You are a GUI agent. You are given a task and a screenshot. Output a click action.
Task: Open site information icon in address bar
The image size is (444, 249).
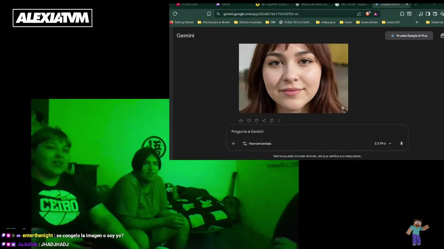pyautogui.click(x=218, y=14)
